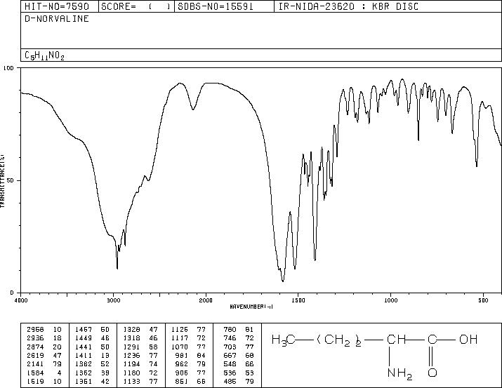The height and width of the screenshot is (388, 502).
Task: Select peak entry 906 in table
Action: point(190,373)
